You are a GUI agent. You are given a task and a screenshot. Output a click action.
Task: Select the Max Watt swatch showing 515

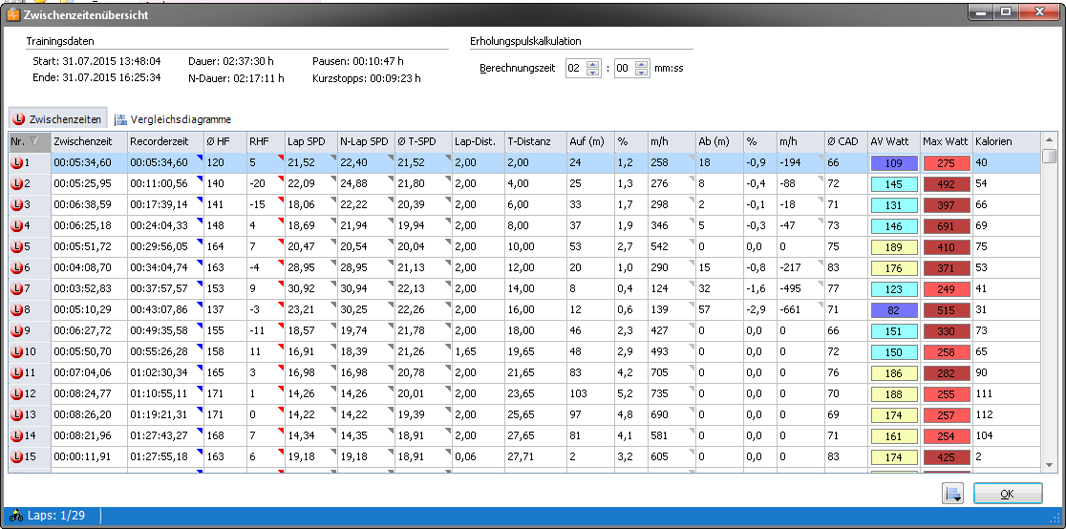tap(947, 310)
